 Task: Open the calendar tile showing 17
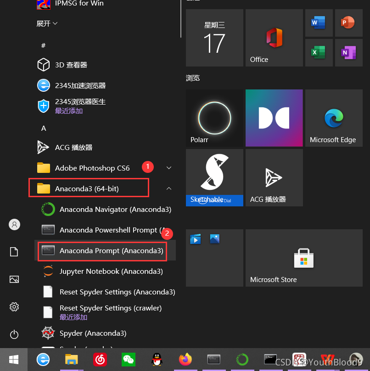coord(214,38)
